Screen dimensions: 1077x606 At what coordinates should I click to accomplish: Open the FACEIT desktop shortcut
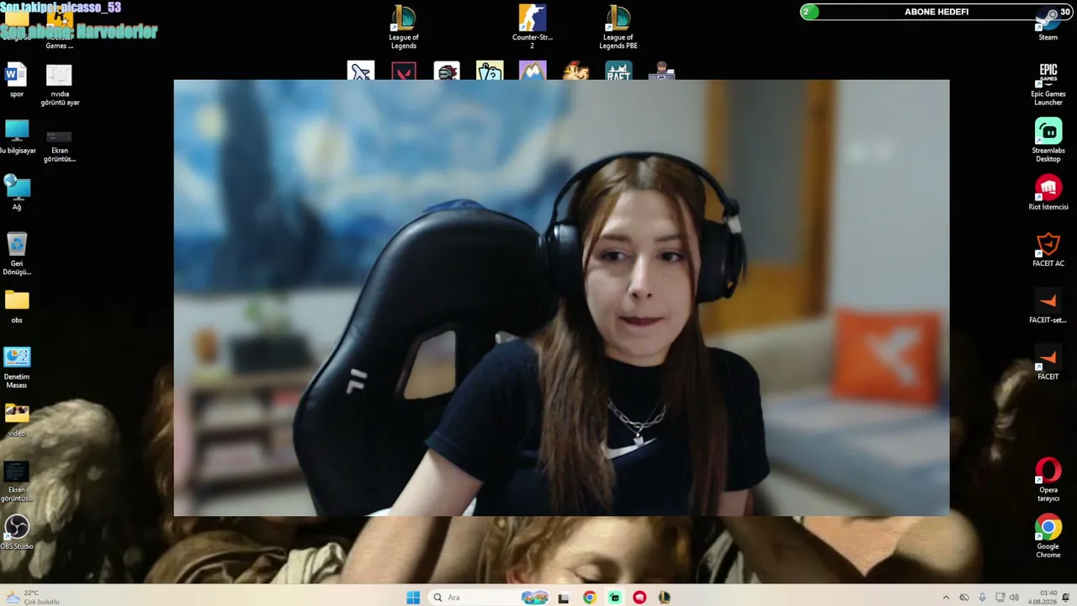1048,362
